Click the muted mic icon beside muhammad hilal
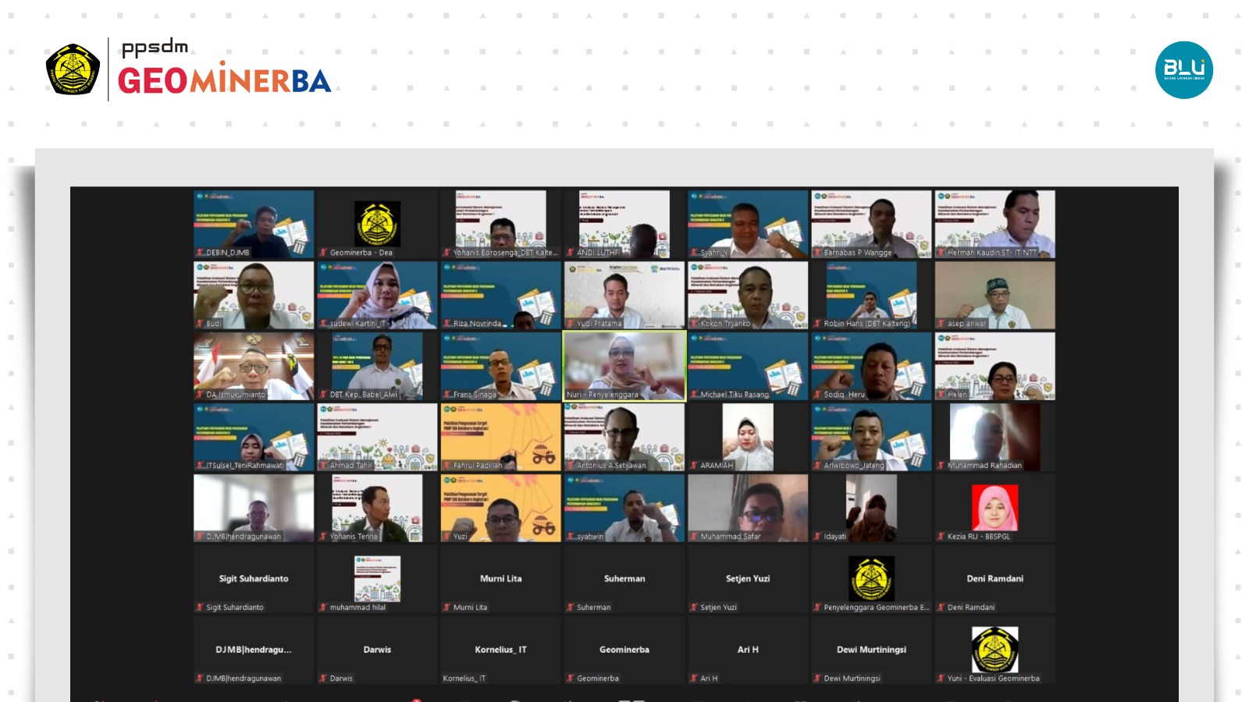Viewport: 1249px width, 702px height. (323, 607)
